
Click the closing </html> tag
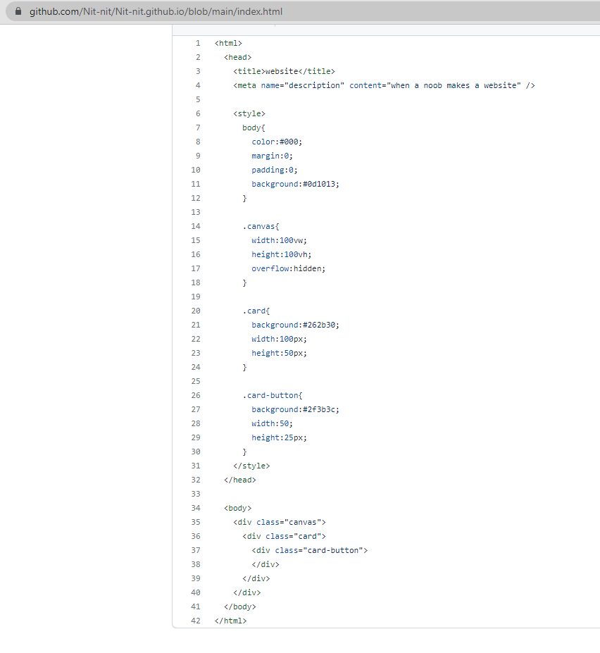coord(231,621)
